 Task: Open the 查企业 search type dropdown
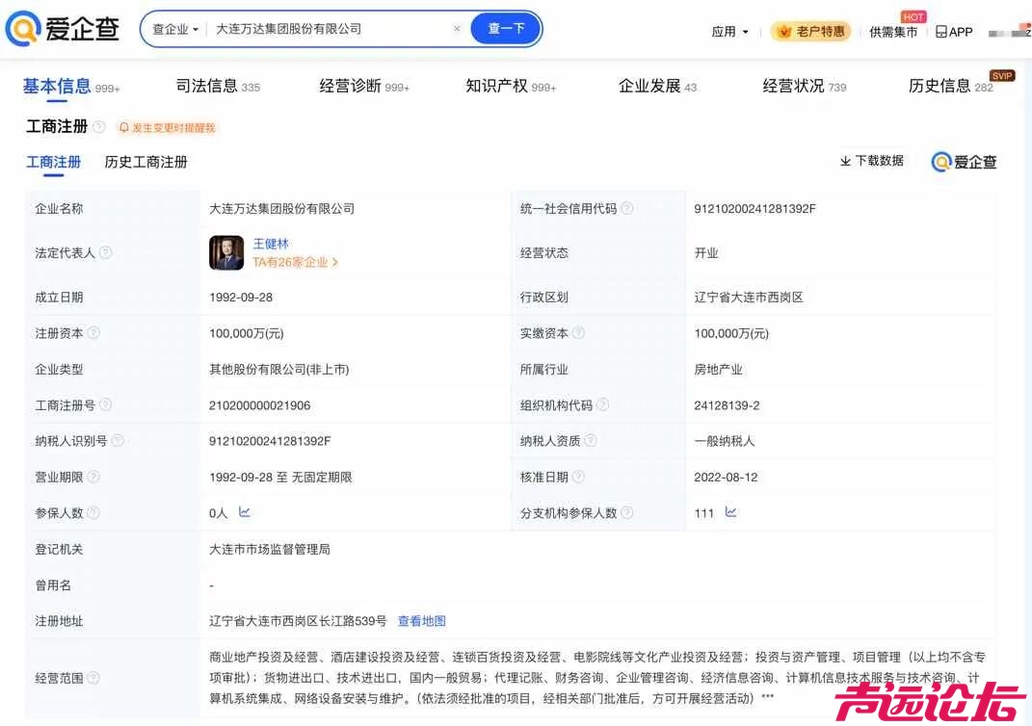pyautogui.click(x=175, y=30)
